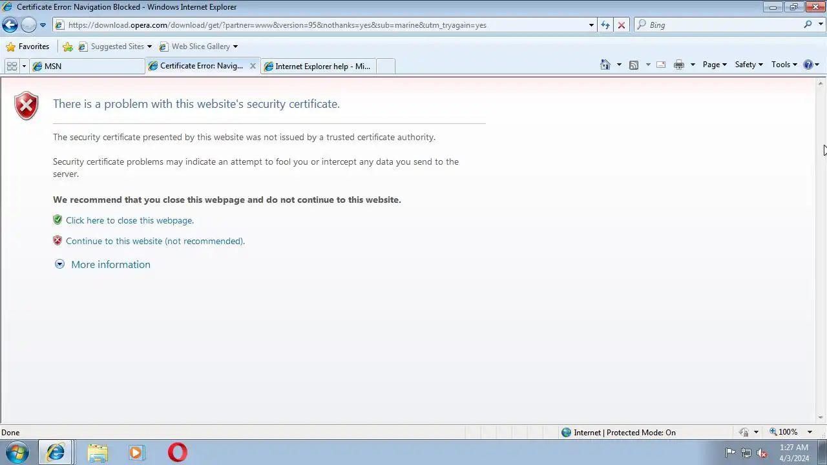
Task: Click the vertical scrollbar down arrow
Action: (x=821, y=418)
